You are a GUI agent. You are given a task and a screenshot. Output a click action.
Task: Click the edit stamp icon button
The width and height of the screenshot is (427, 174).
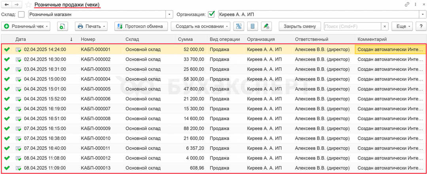tap(267, 26)
